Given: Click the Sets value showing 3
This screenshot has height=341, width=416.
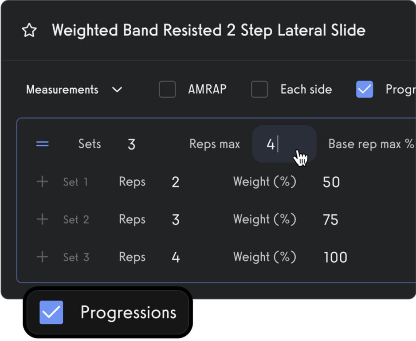Looking at the screenshot, I should tap(131, 143).
